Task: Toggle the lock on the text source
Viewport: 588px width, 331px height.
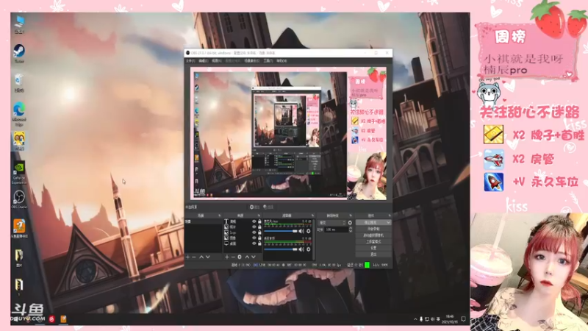Action: [259, 221]
